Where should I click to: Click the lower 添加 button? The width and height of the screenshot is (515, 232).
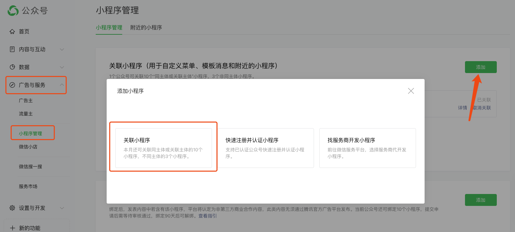(481, 200)
